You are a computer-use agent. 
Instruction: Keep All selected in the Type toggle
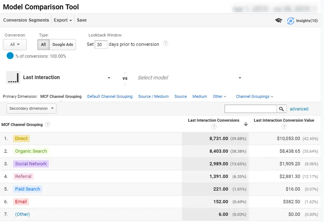point(43,45)
